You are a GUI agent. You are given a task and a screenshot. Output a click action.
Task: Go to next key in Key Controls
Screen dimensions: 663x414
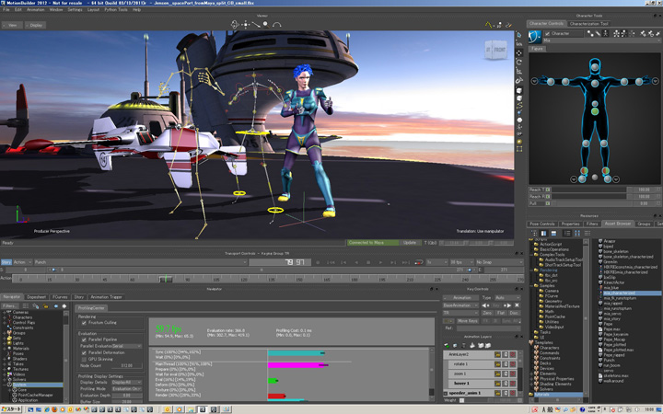507,305
